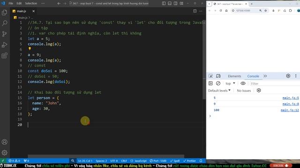Click the Prettier status item
300x168 pixels.
pos(189,161)
